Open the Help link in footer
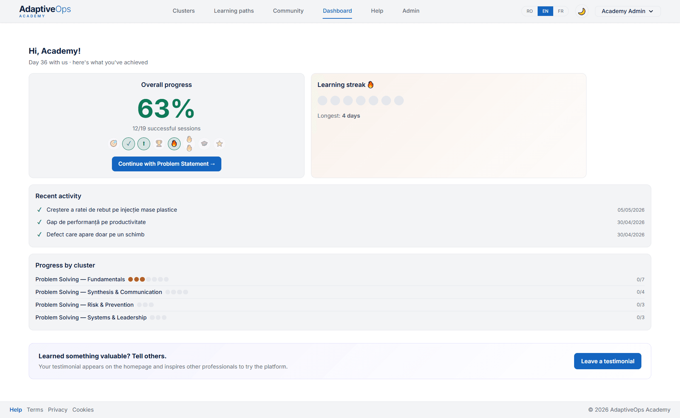 click(x=16, y=410)
